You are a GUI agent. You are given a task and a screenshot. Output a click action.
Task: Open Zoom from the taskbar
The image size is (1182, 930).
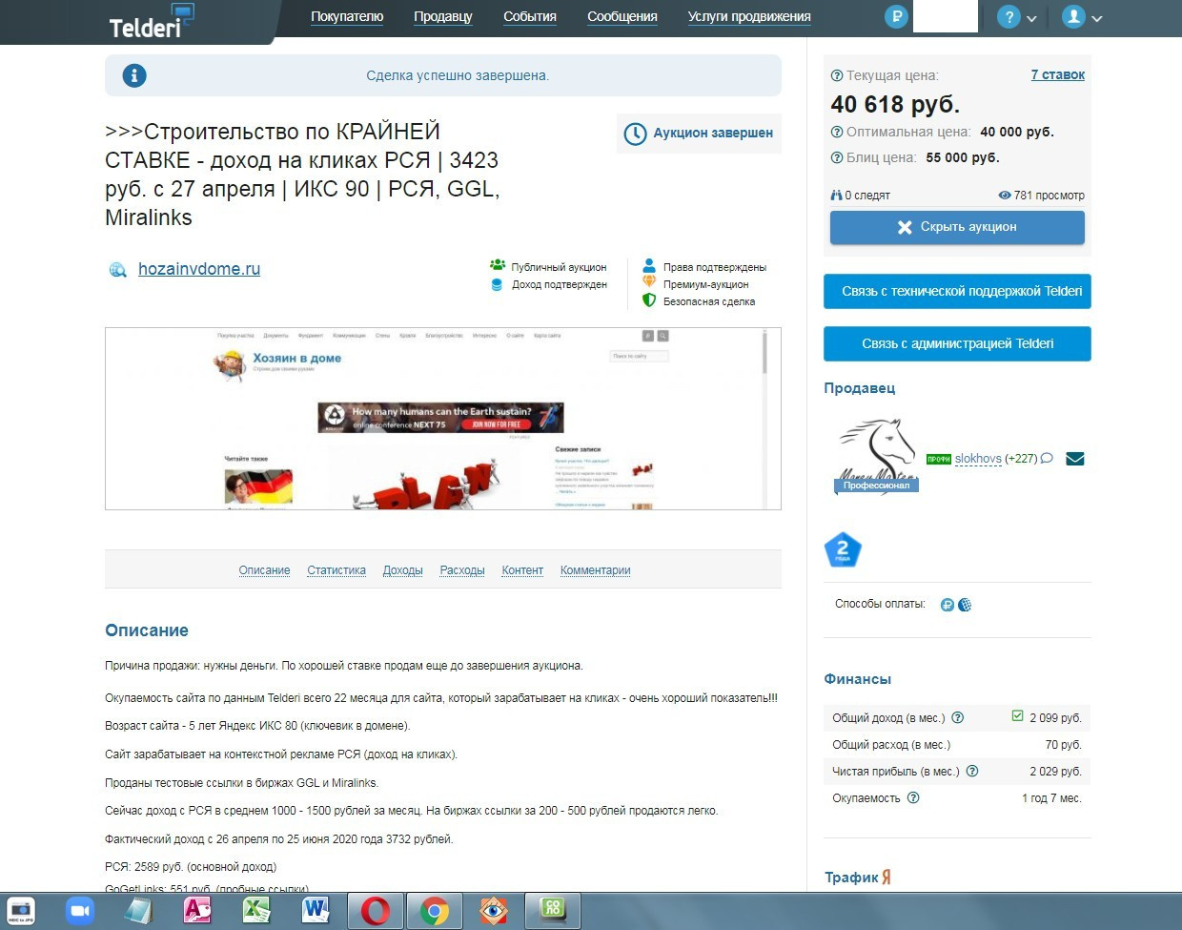coord(80,911)
